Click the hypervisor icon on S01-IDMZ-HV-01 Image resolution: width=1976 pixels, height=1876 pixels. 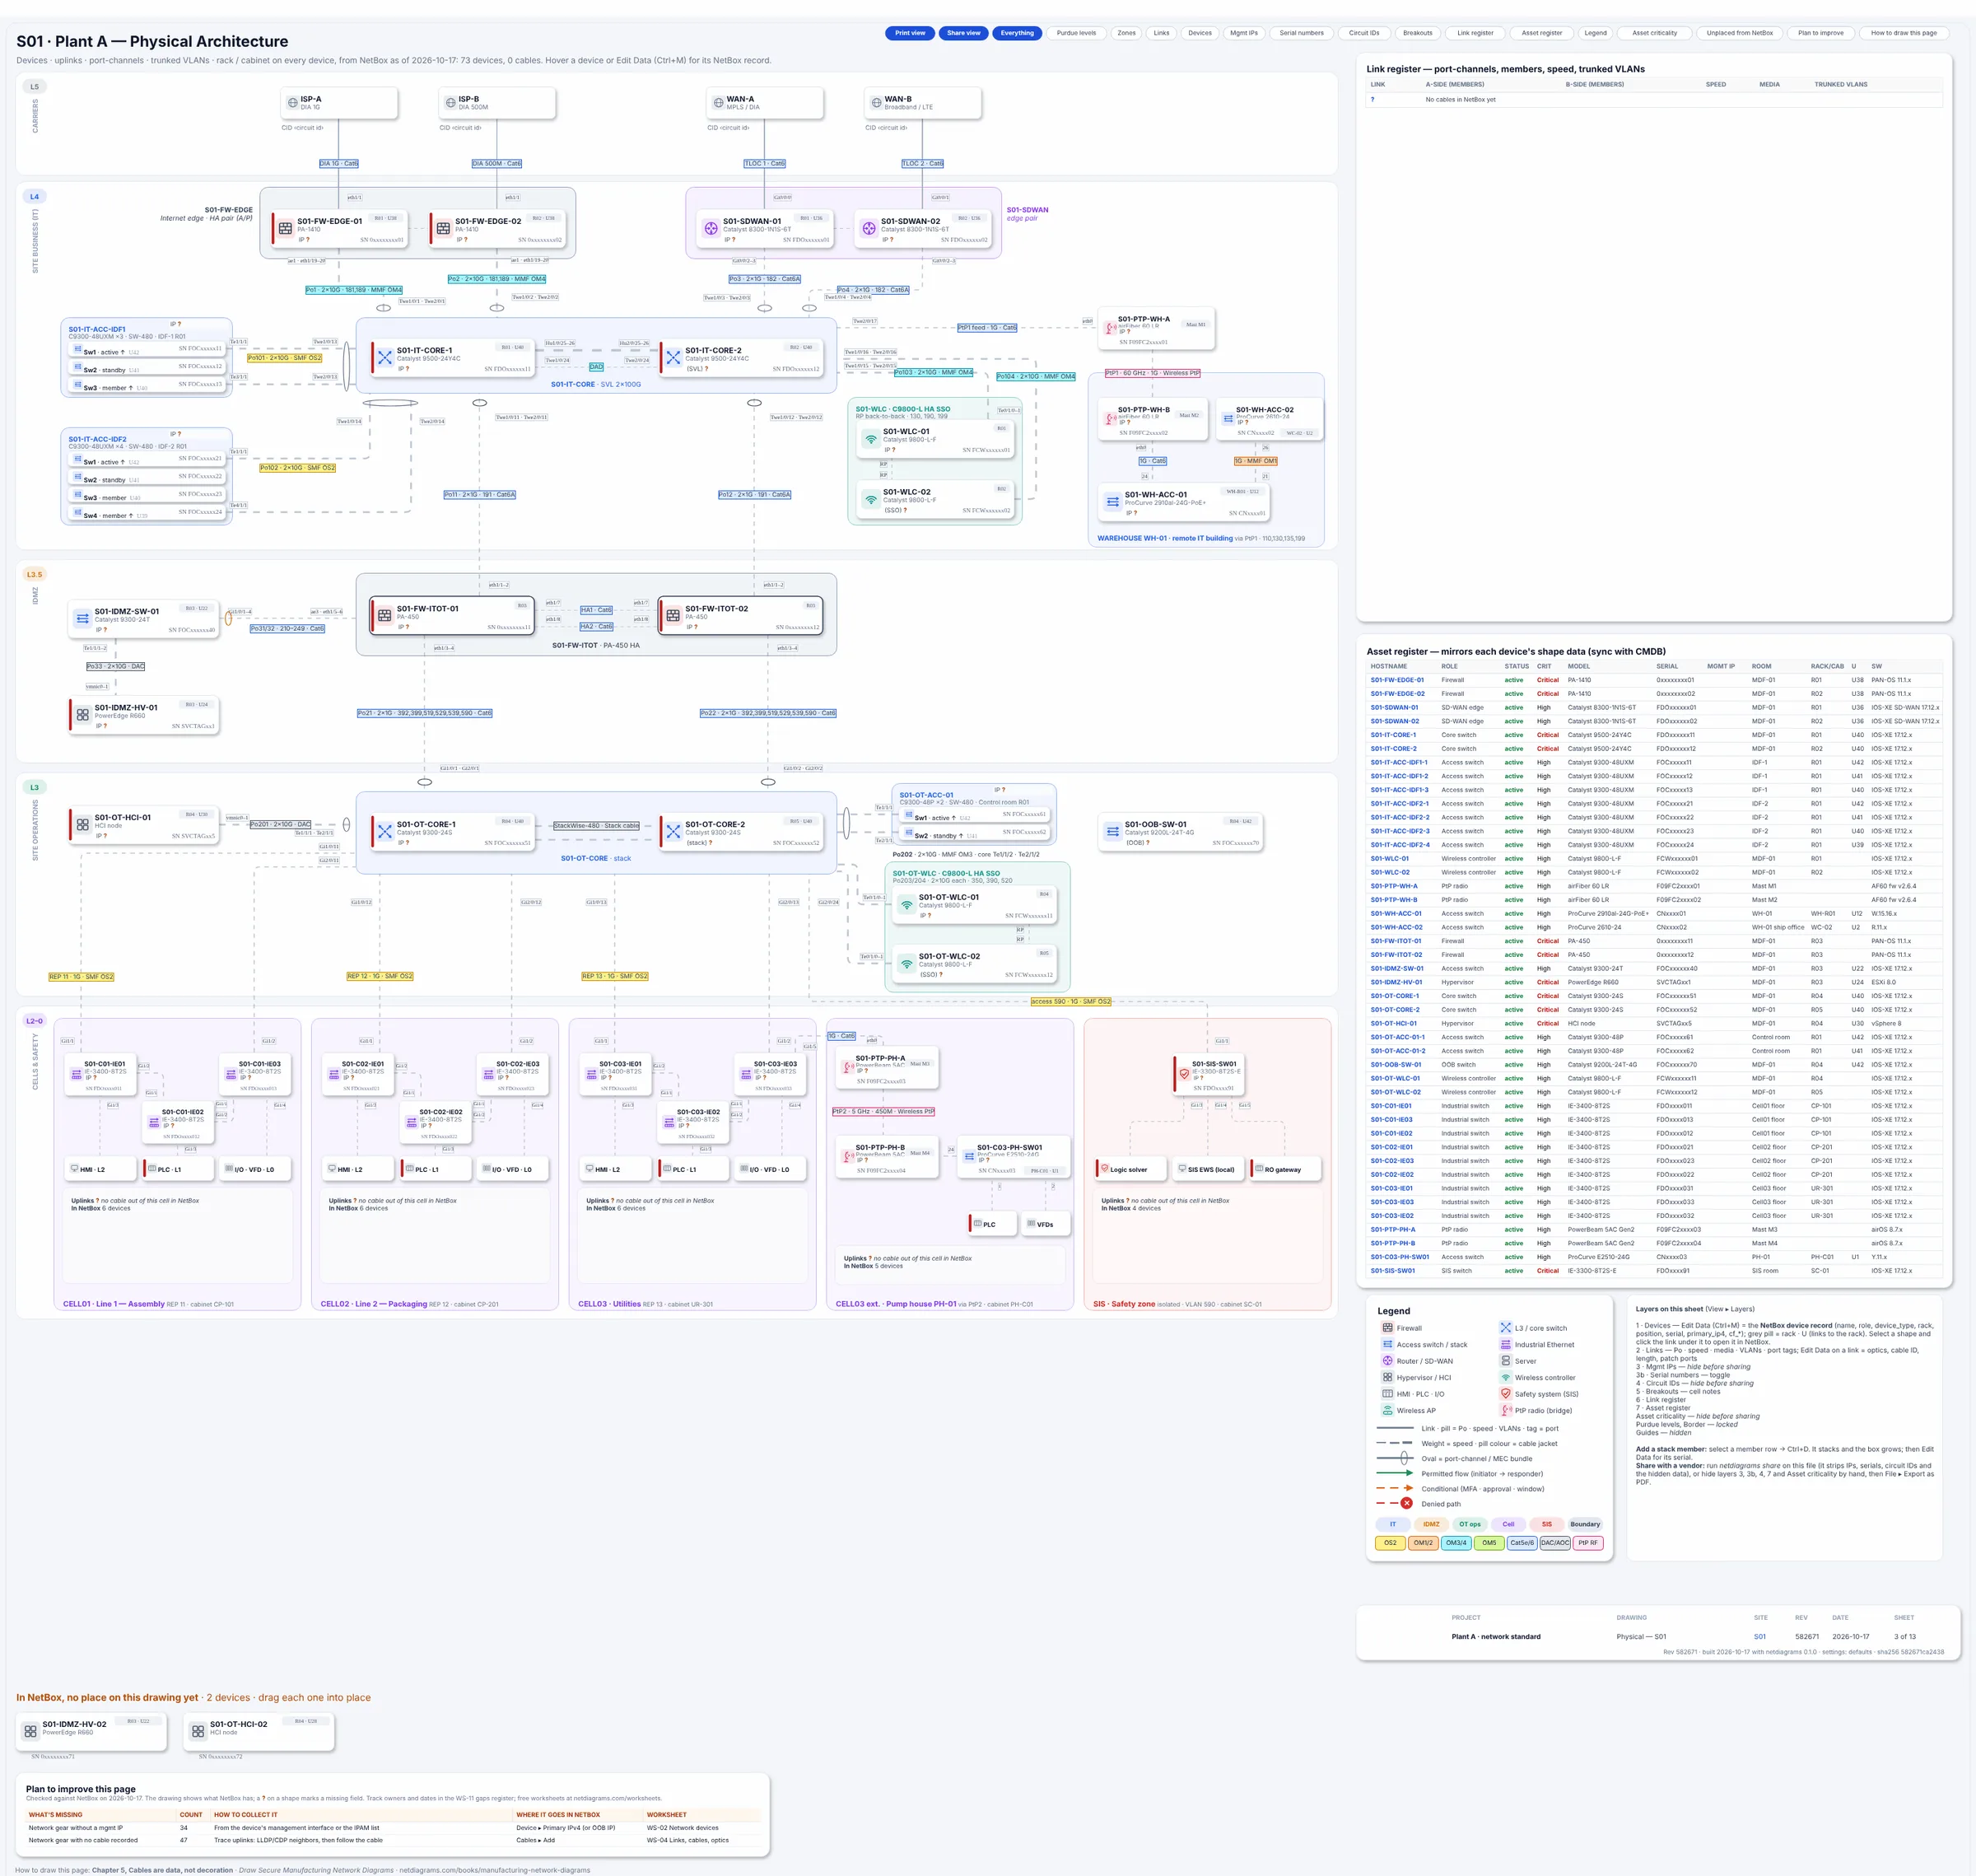[83, 715]
